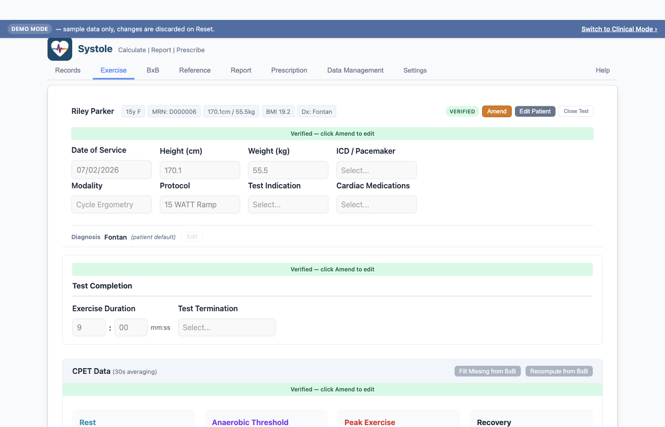Open the Test Termination dropdown

[x=227, y=327]
